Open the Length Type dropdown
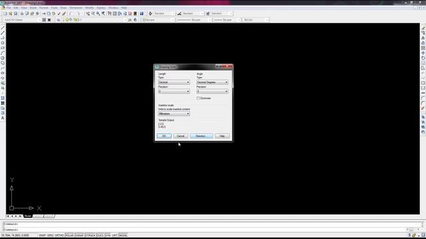This screenshot has height=239, width=426. click(x=174, y=82)
